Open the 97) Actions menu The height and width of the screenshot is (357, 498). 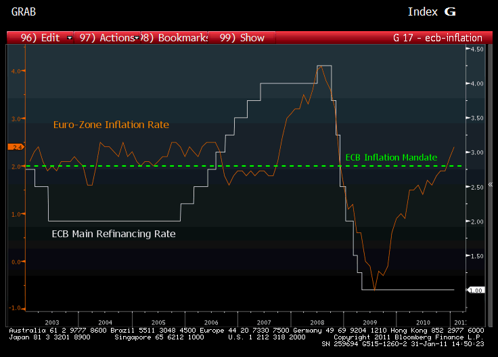pos(107,38)
